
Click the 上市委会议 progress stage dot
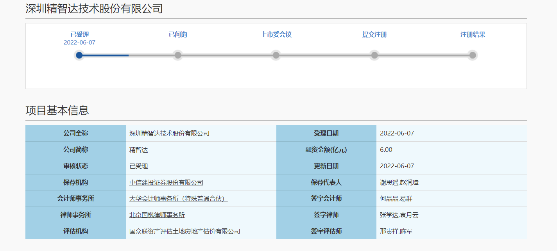276,55
